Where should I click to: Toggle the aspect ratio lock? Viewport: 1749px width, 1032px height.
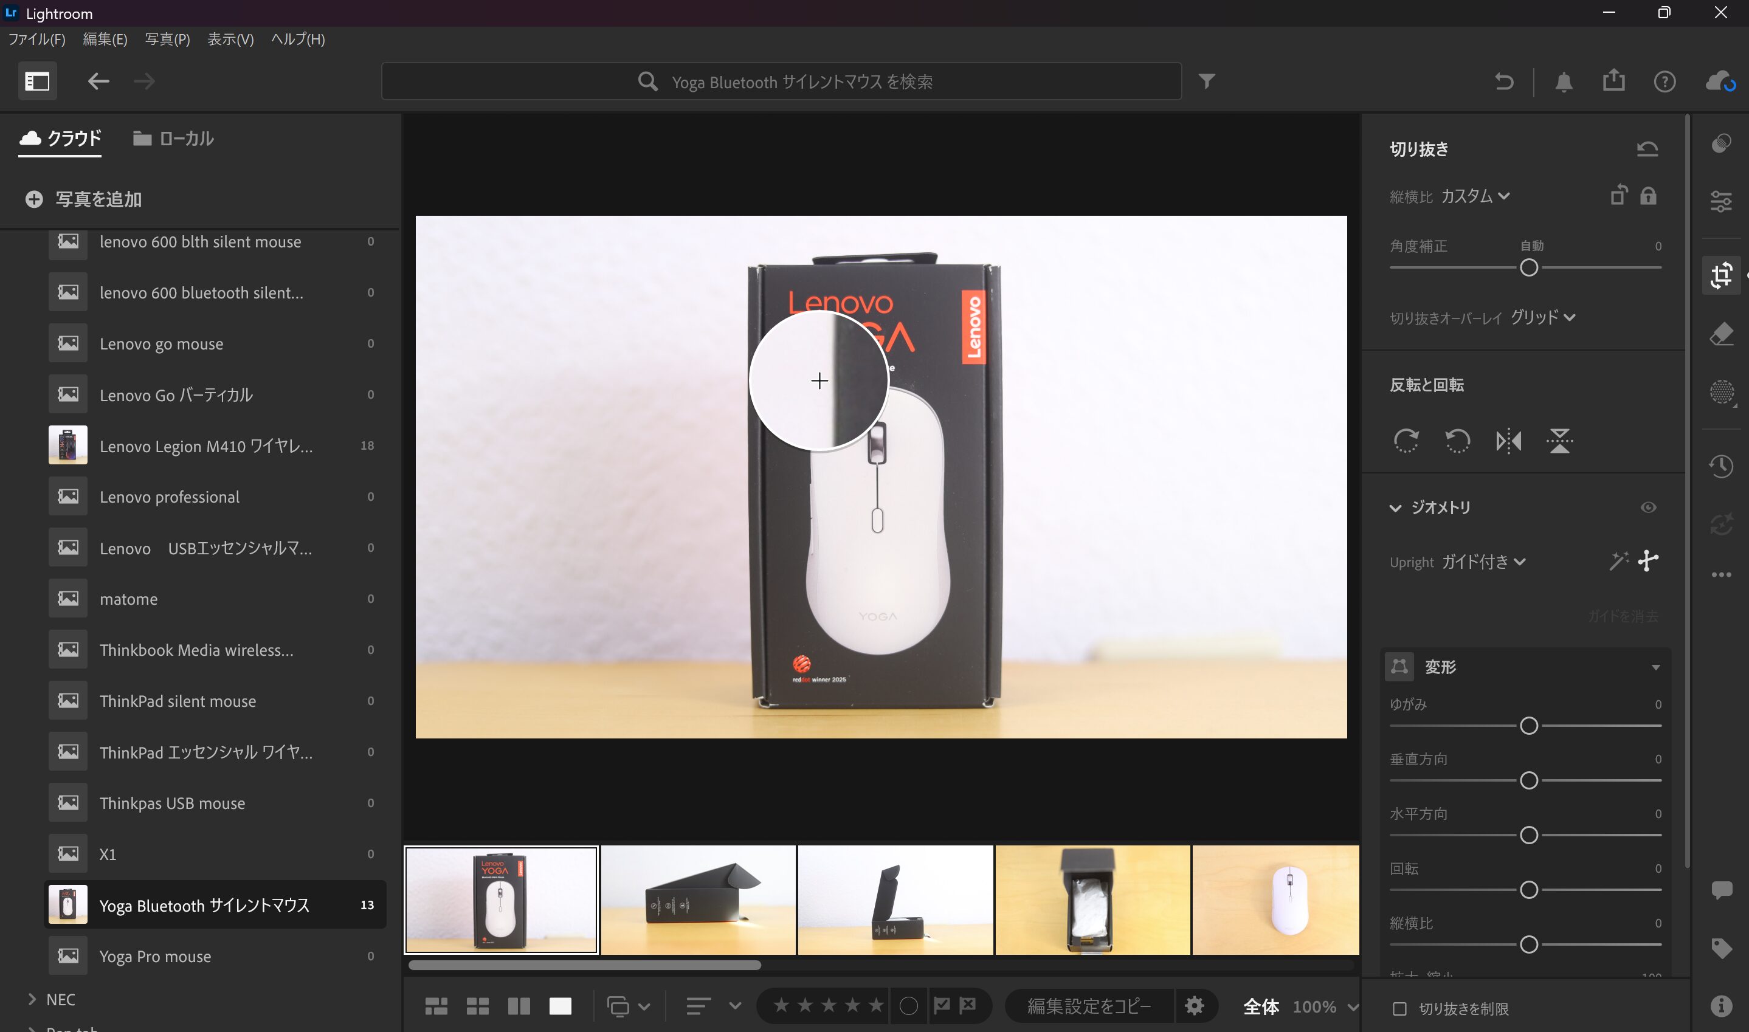click(x=1647, y=196)
